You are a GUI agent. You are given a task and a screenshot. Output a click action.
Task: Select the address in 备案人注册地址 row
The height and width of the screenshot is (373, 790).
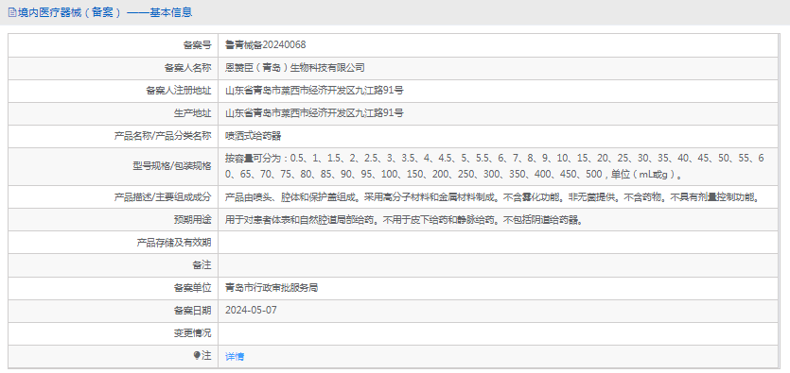coord(314,91)
